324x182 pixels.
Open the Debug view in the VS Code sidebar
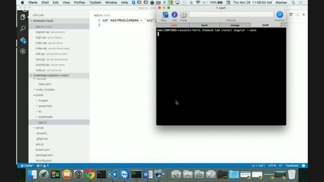pos(23,51)
